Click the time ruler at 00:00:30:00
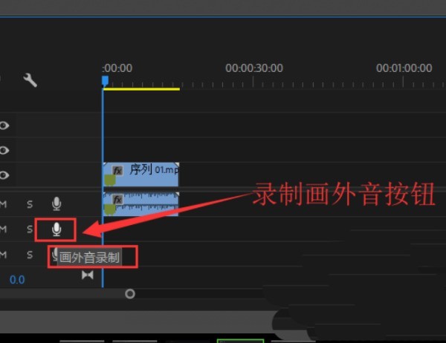Viewport: 446px width, 343px height. [x=254, y=80]
